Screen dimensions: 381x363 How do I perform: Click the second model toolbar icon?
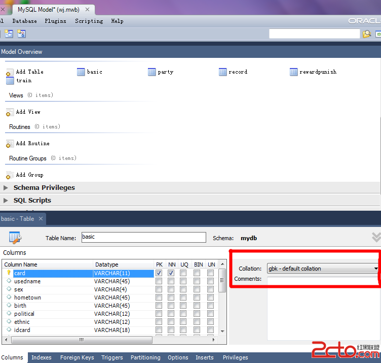pyautogui.click(x=21, y=34)
